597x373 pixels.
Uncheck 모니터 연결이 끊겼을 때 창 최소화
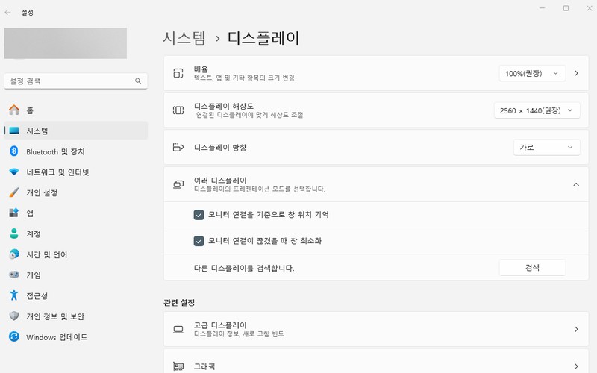(x=199, y=241)
